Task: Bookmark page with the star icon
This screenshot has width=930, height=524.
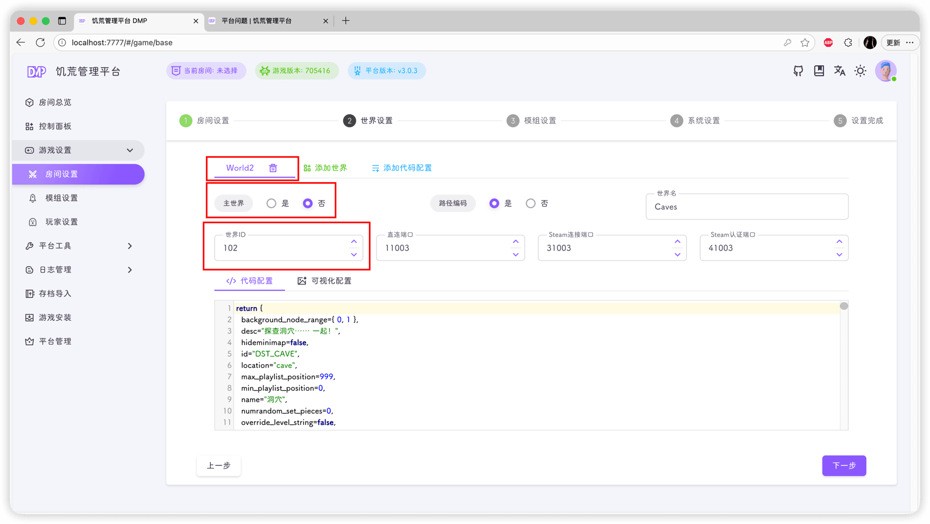Action: pos(805,42)
